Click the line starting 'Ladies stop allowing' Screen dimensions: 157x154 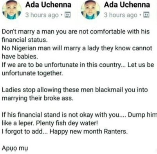pyautogui.click(x=75, y=90)
